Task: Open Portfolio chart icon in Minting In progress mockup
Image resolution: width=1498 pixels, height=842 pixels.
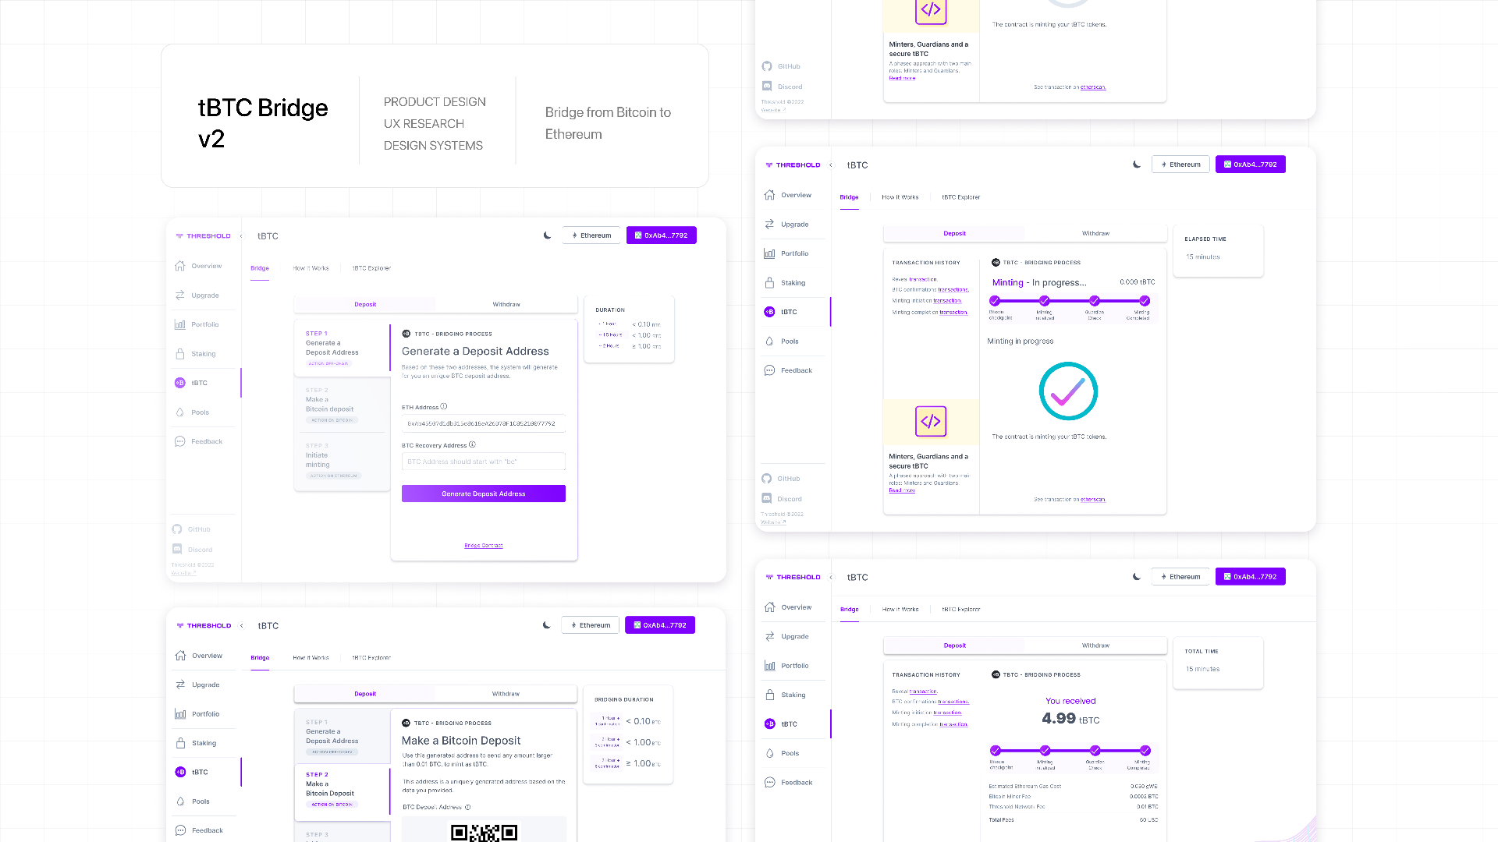Action: tap(770, 253)
